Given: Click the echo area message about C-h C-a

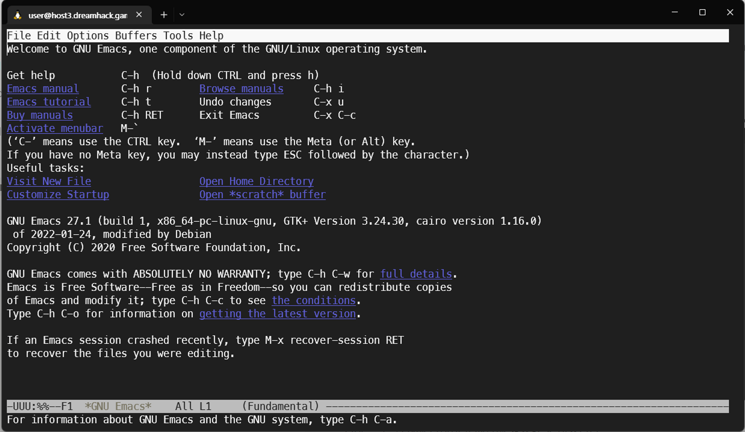Looking at the screenshot, I should pos(202,420).
